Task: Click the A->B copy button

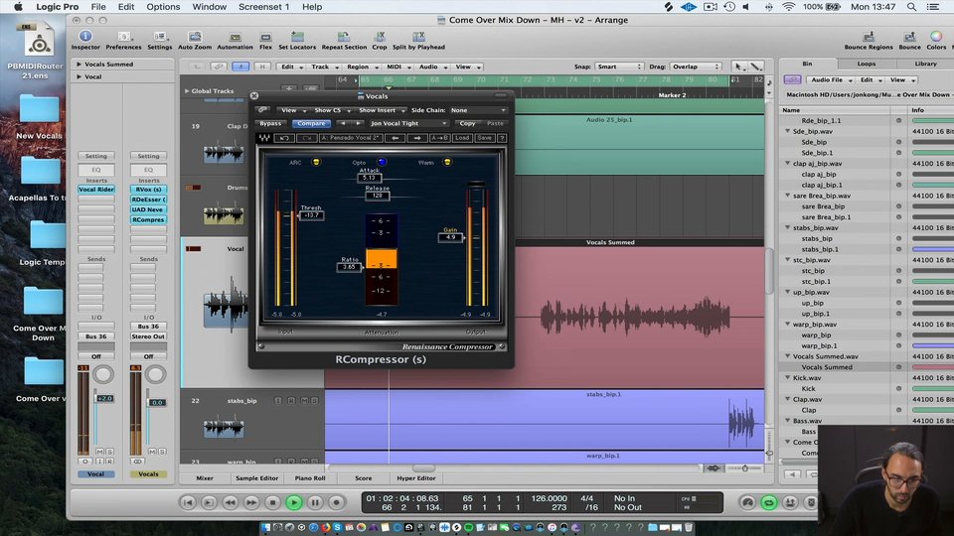Action: tap(439, 138)
